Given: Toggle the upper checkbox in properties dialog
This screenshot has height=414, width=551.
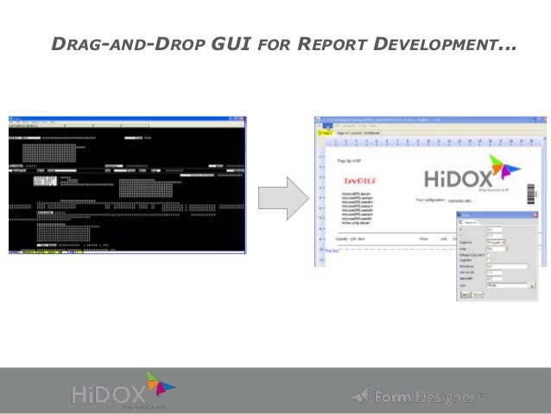Looking at the screenshot, I should coord(488,255).
